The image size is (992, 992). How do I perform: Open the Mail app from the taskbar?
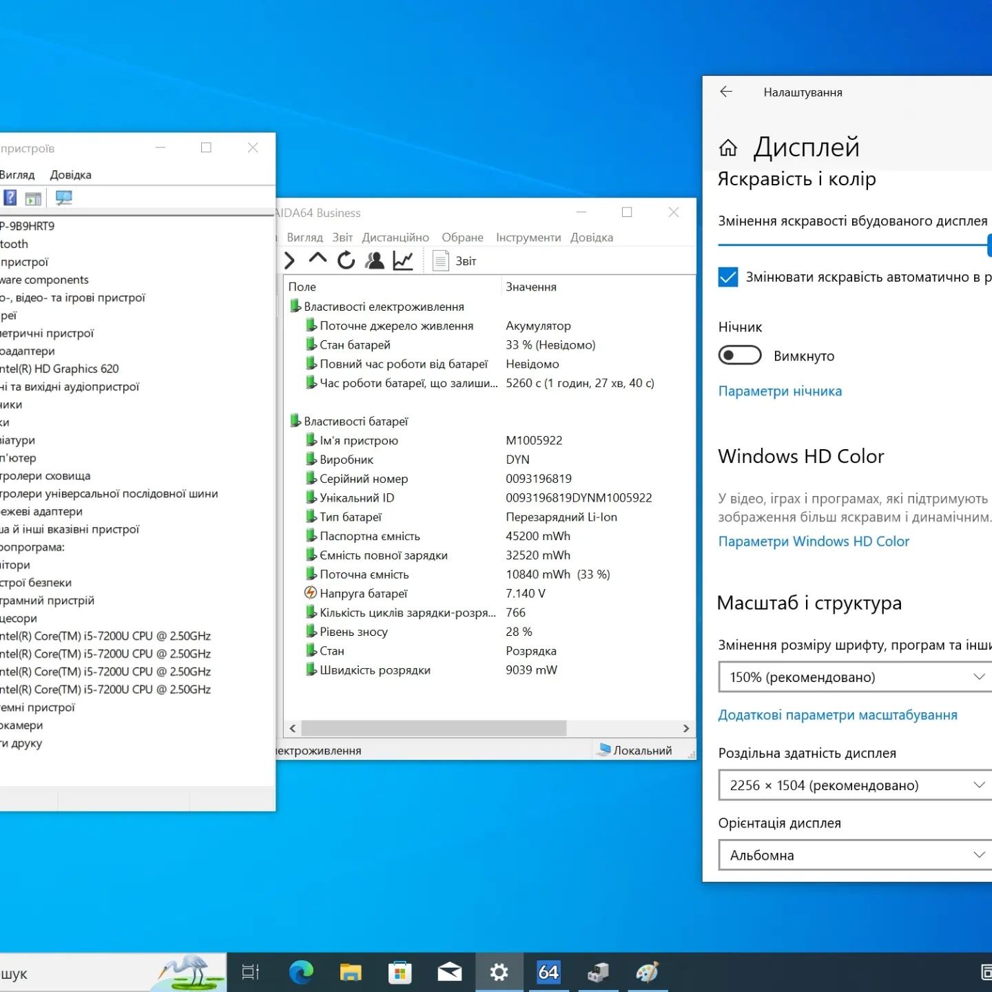click(450, 972)
